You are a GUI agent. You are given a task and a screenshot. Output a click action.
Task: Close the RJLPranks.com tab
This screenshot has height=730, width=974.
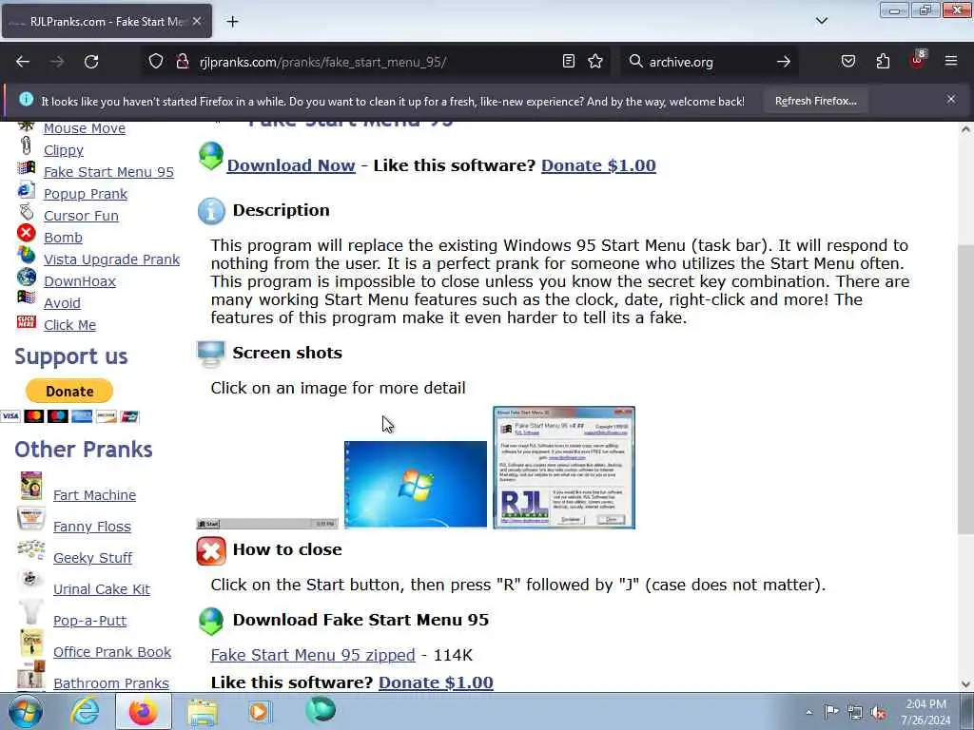197,21
